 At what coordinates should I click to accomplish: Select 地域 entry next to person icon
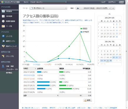click(x=10, y=66)
